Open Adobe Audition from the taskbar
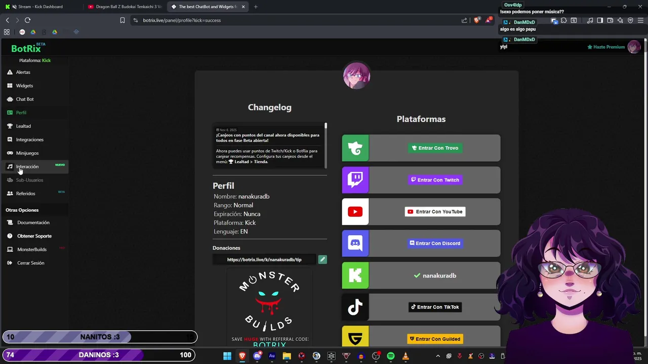 [272, 356]
